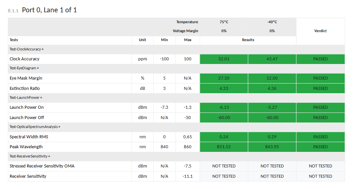354x189 pixels.
Task: Click the Peak Wavelength PASSED verdict cell
Action: [320, 147]
